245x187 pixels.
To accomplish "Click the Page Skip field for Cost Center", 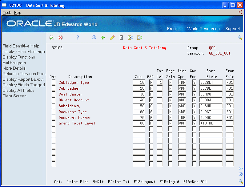I will click(170, 94).
